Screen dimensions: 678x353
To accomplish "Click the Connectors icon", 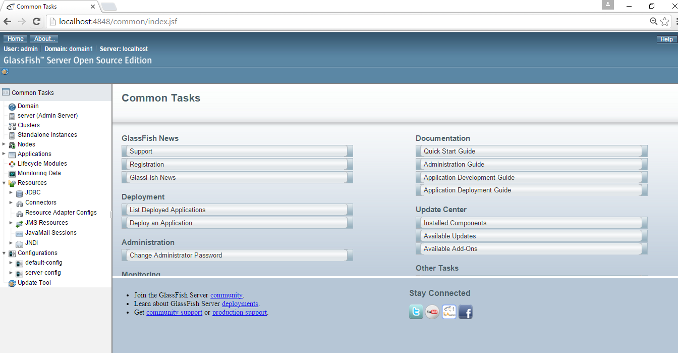I will (x=20, y=203).
